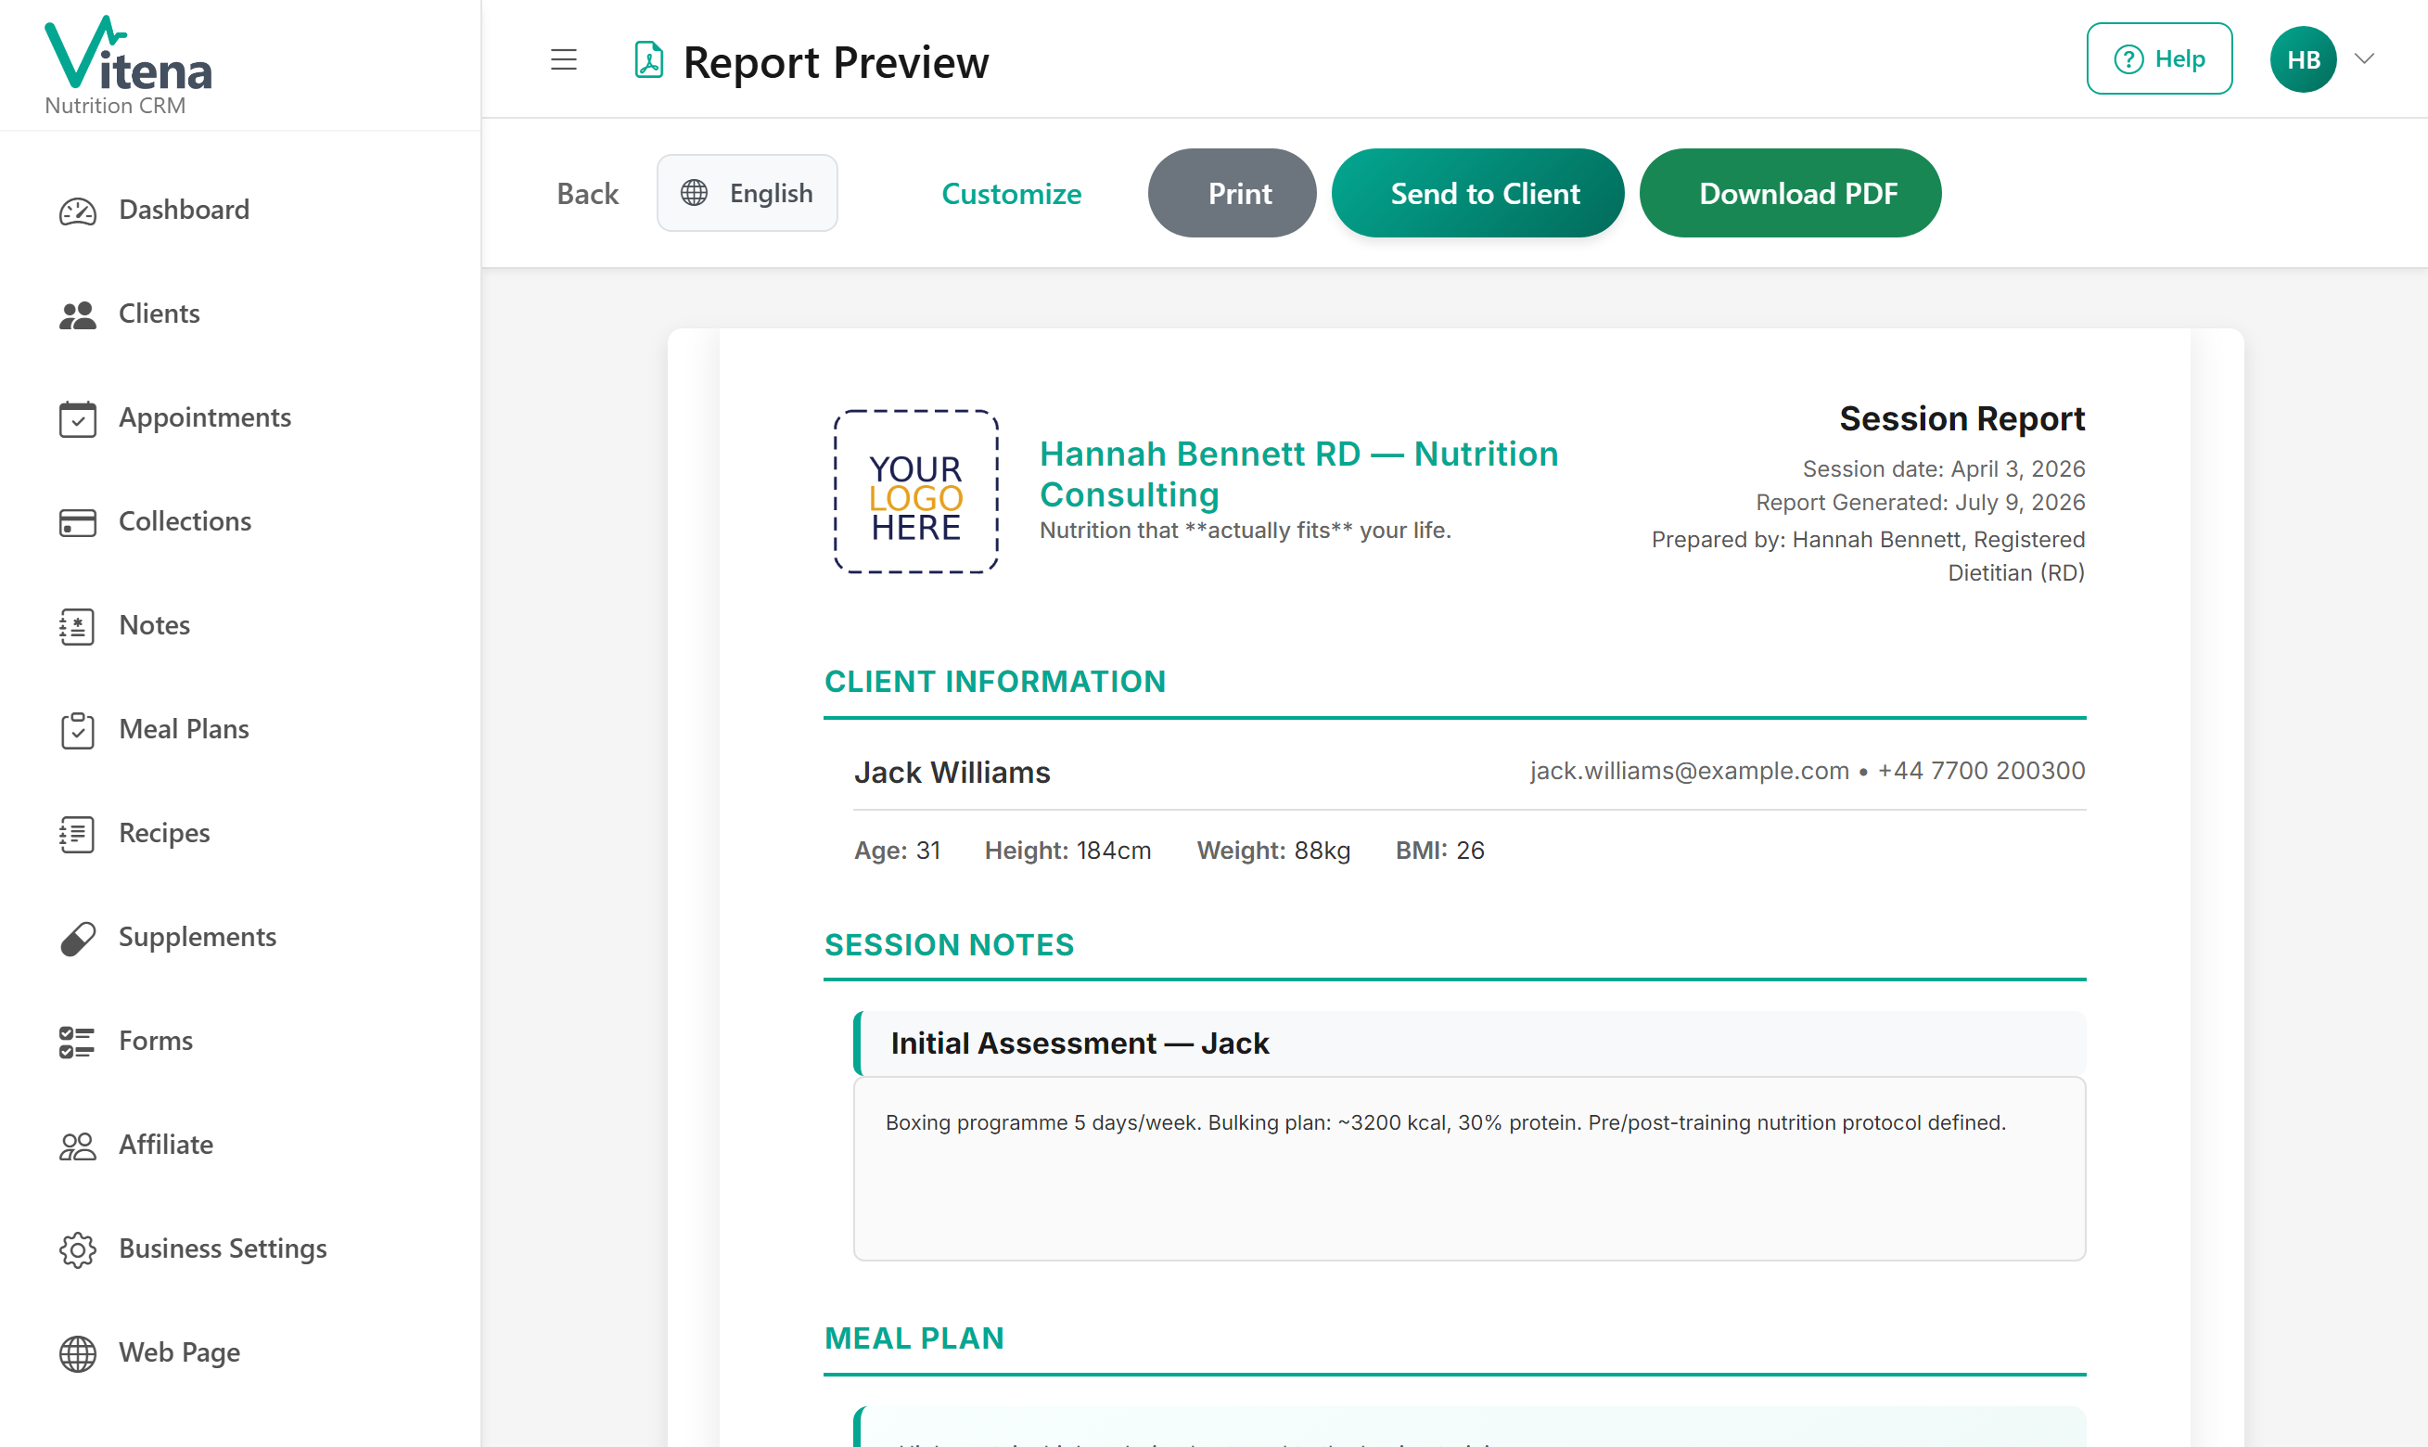Expand the user account menu chevron

pos(2364,59)
